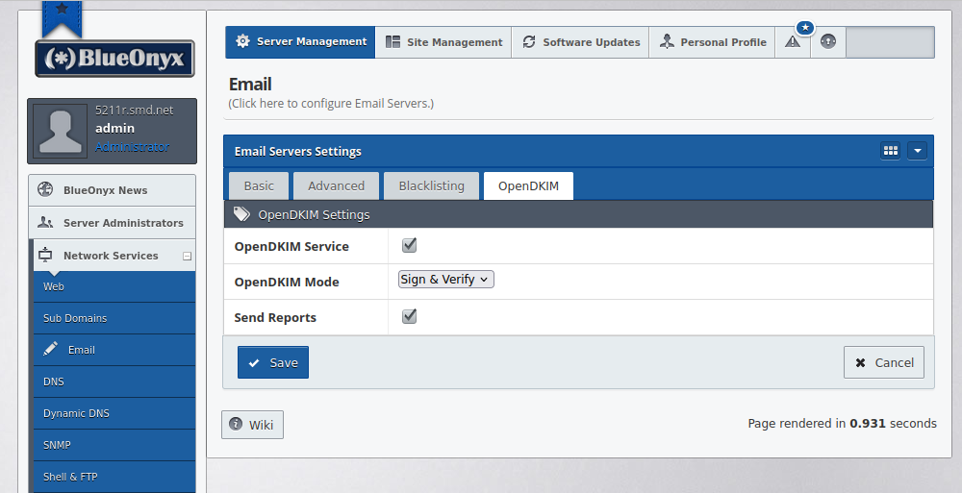The height and width of the screenshot is (493, 962).
Task: Open the Blacklisting tab
Action: coord(431,185)
